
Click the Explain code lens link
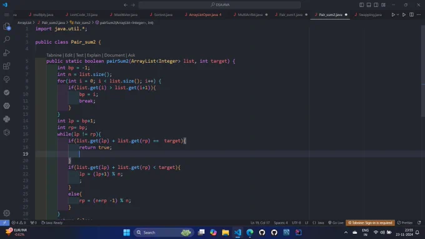[94, 55]
